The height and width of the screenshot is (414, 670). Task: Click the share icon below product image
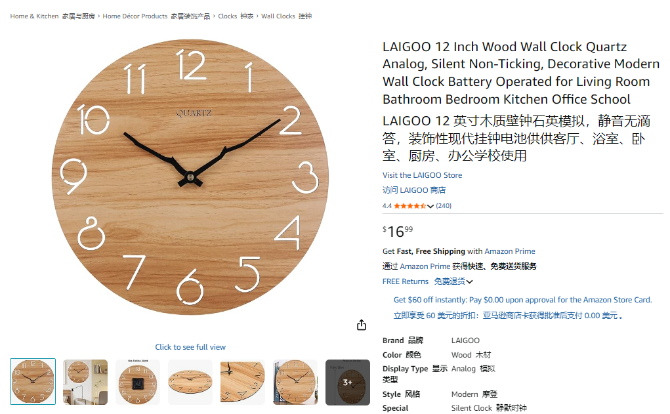coord(362,325)
